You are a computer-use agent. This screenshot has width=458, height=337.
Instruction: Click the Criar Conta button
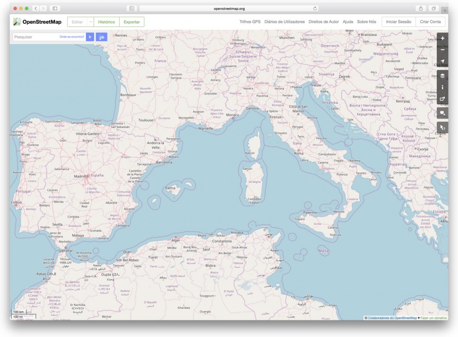point(430,21)
